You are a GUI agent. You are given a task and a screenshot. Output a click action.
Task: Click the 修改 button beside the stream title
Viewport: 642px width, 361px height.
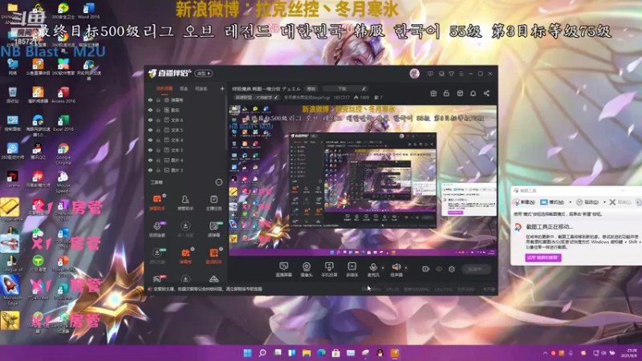(311, 88)
